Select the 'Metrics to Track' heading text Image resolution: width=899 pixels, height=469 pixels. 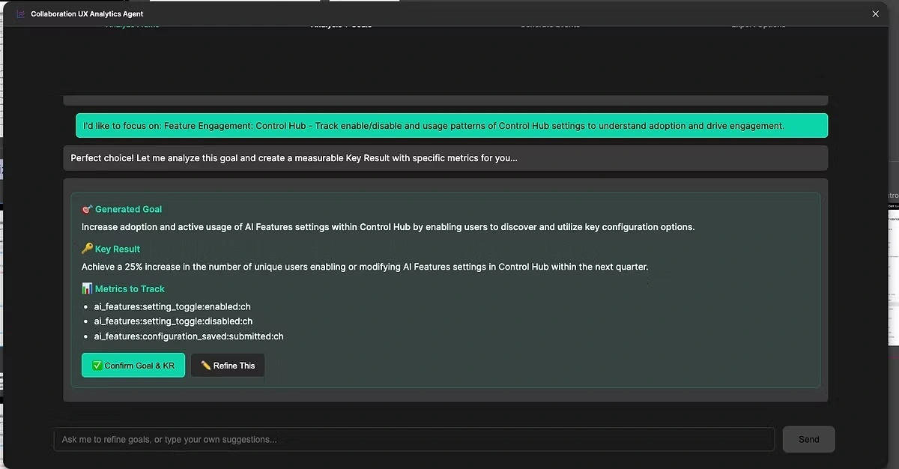[130, 288]
